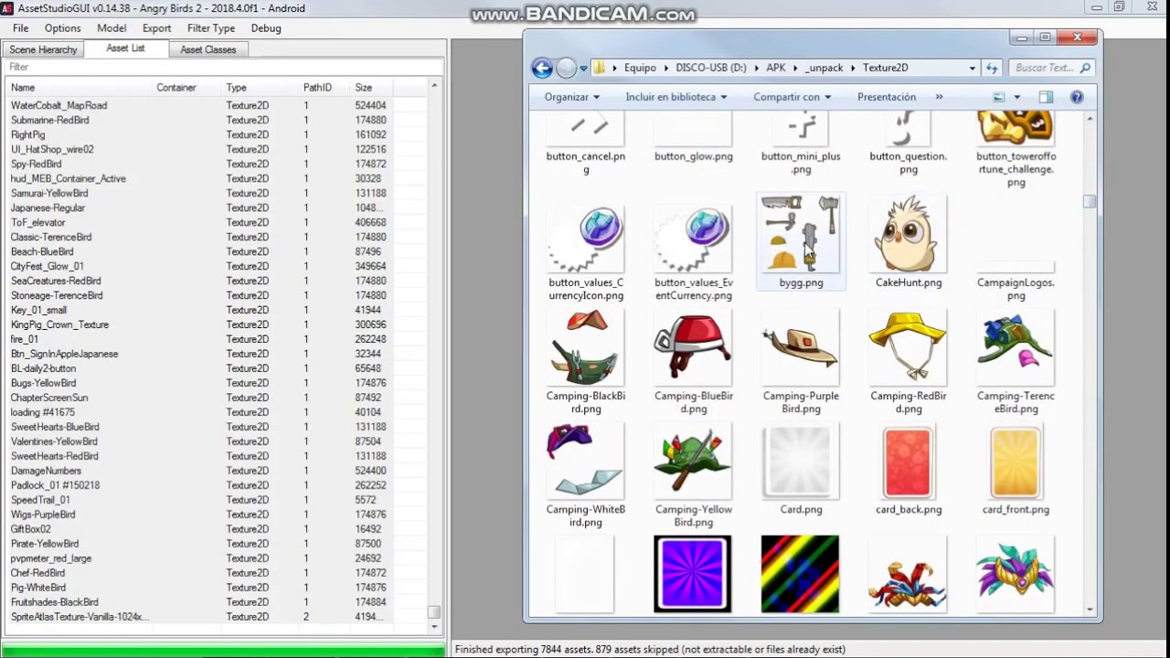Click the APK breadcrumb in address bar

tap(775, 68)
